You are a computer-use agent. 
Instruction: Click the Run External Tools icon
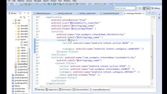[x=60, y=4]
